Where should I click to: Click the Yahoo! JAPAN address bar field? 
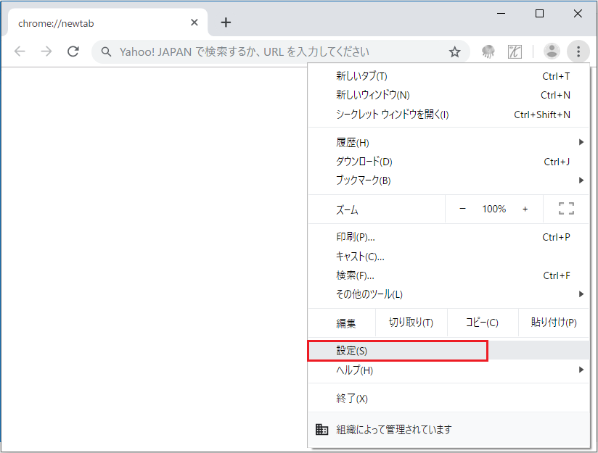click(x=276, y=51)
